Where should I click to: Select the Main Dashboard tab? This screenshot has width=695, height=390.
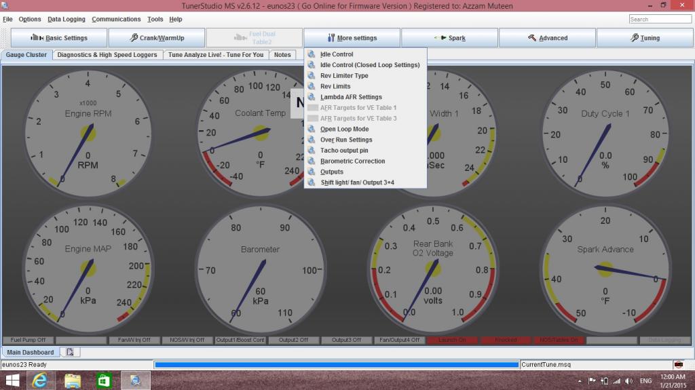[30, 352]
